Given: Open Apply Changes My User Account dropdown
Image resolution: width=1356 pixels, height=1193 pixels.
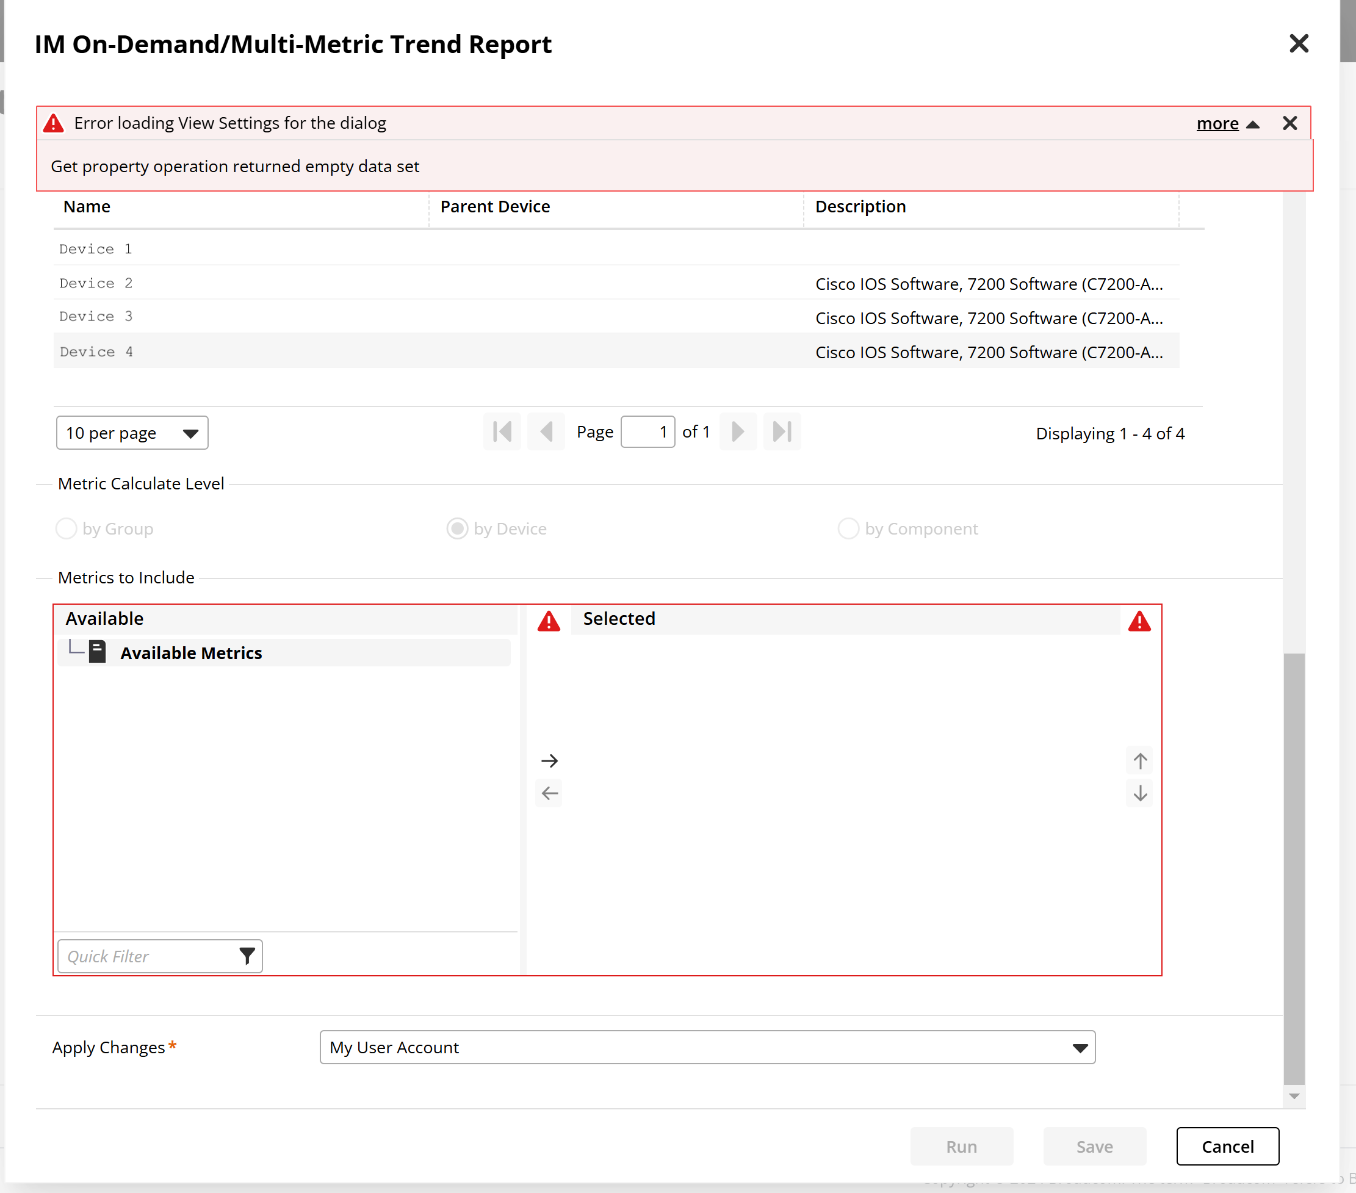Looking at the screenshot, I should [x=707, y=1047].
